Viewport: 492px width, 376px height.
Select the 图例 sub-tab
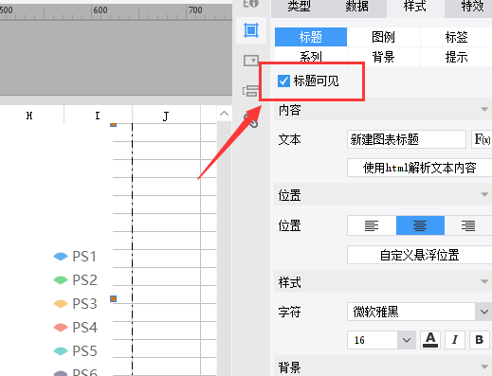pyautogui.click(x=384, y=37)
